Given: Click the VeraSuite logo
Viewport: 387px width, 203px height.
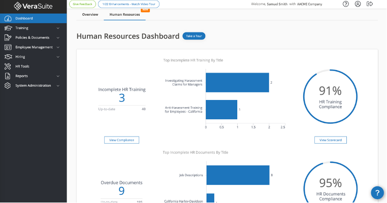Looking at the screenshot, I should [34, 6].
